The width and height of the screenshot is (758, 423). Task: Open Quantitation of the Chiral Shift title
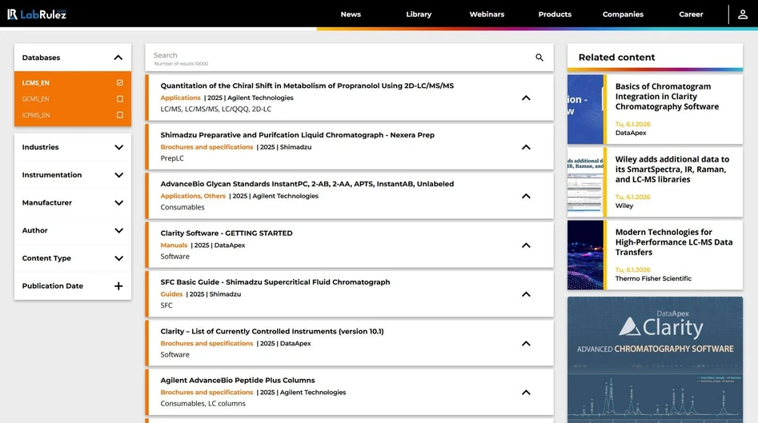(x=307, y=86)
